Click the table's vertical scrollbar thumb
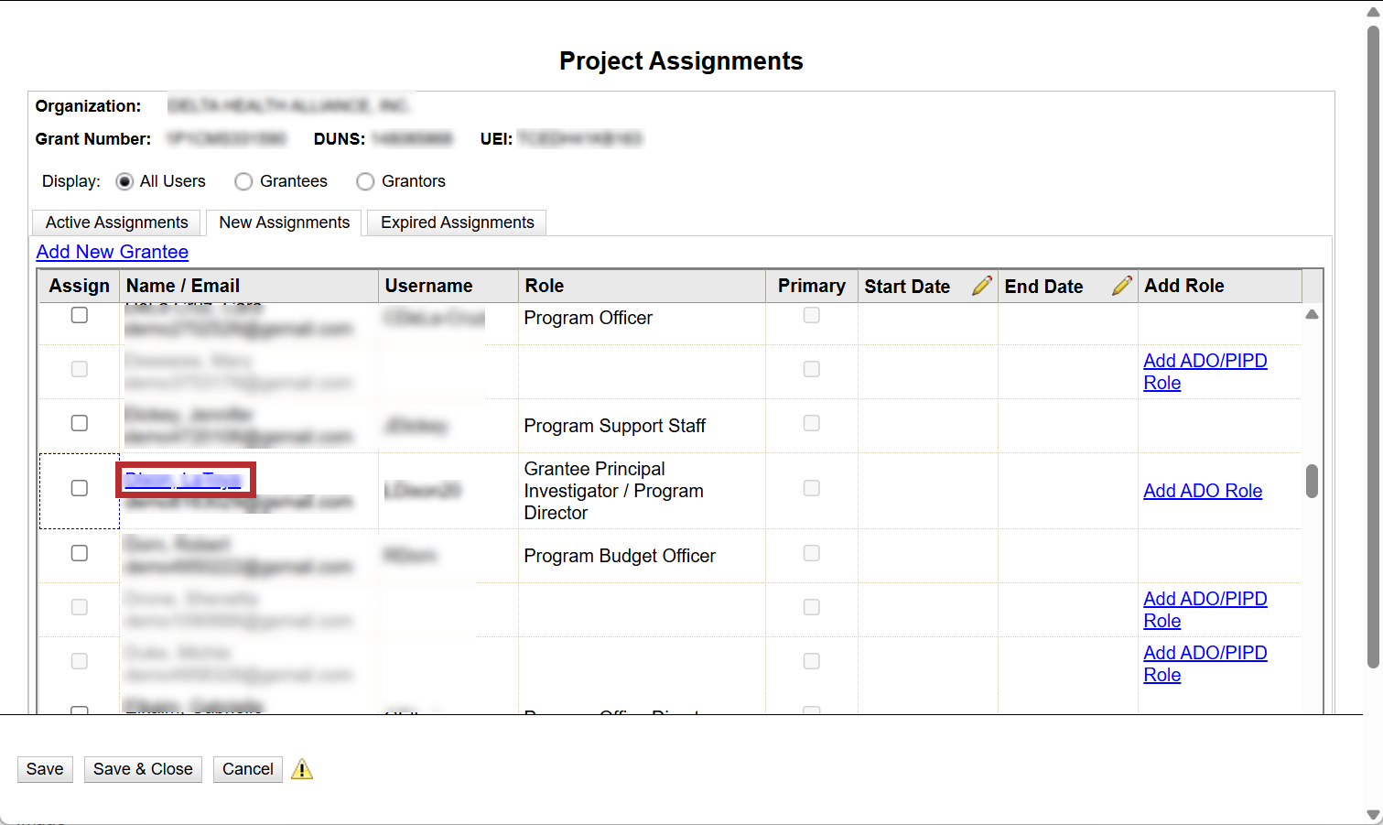The image size is (1383, 825). tap(1312, 481)
